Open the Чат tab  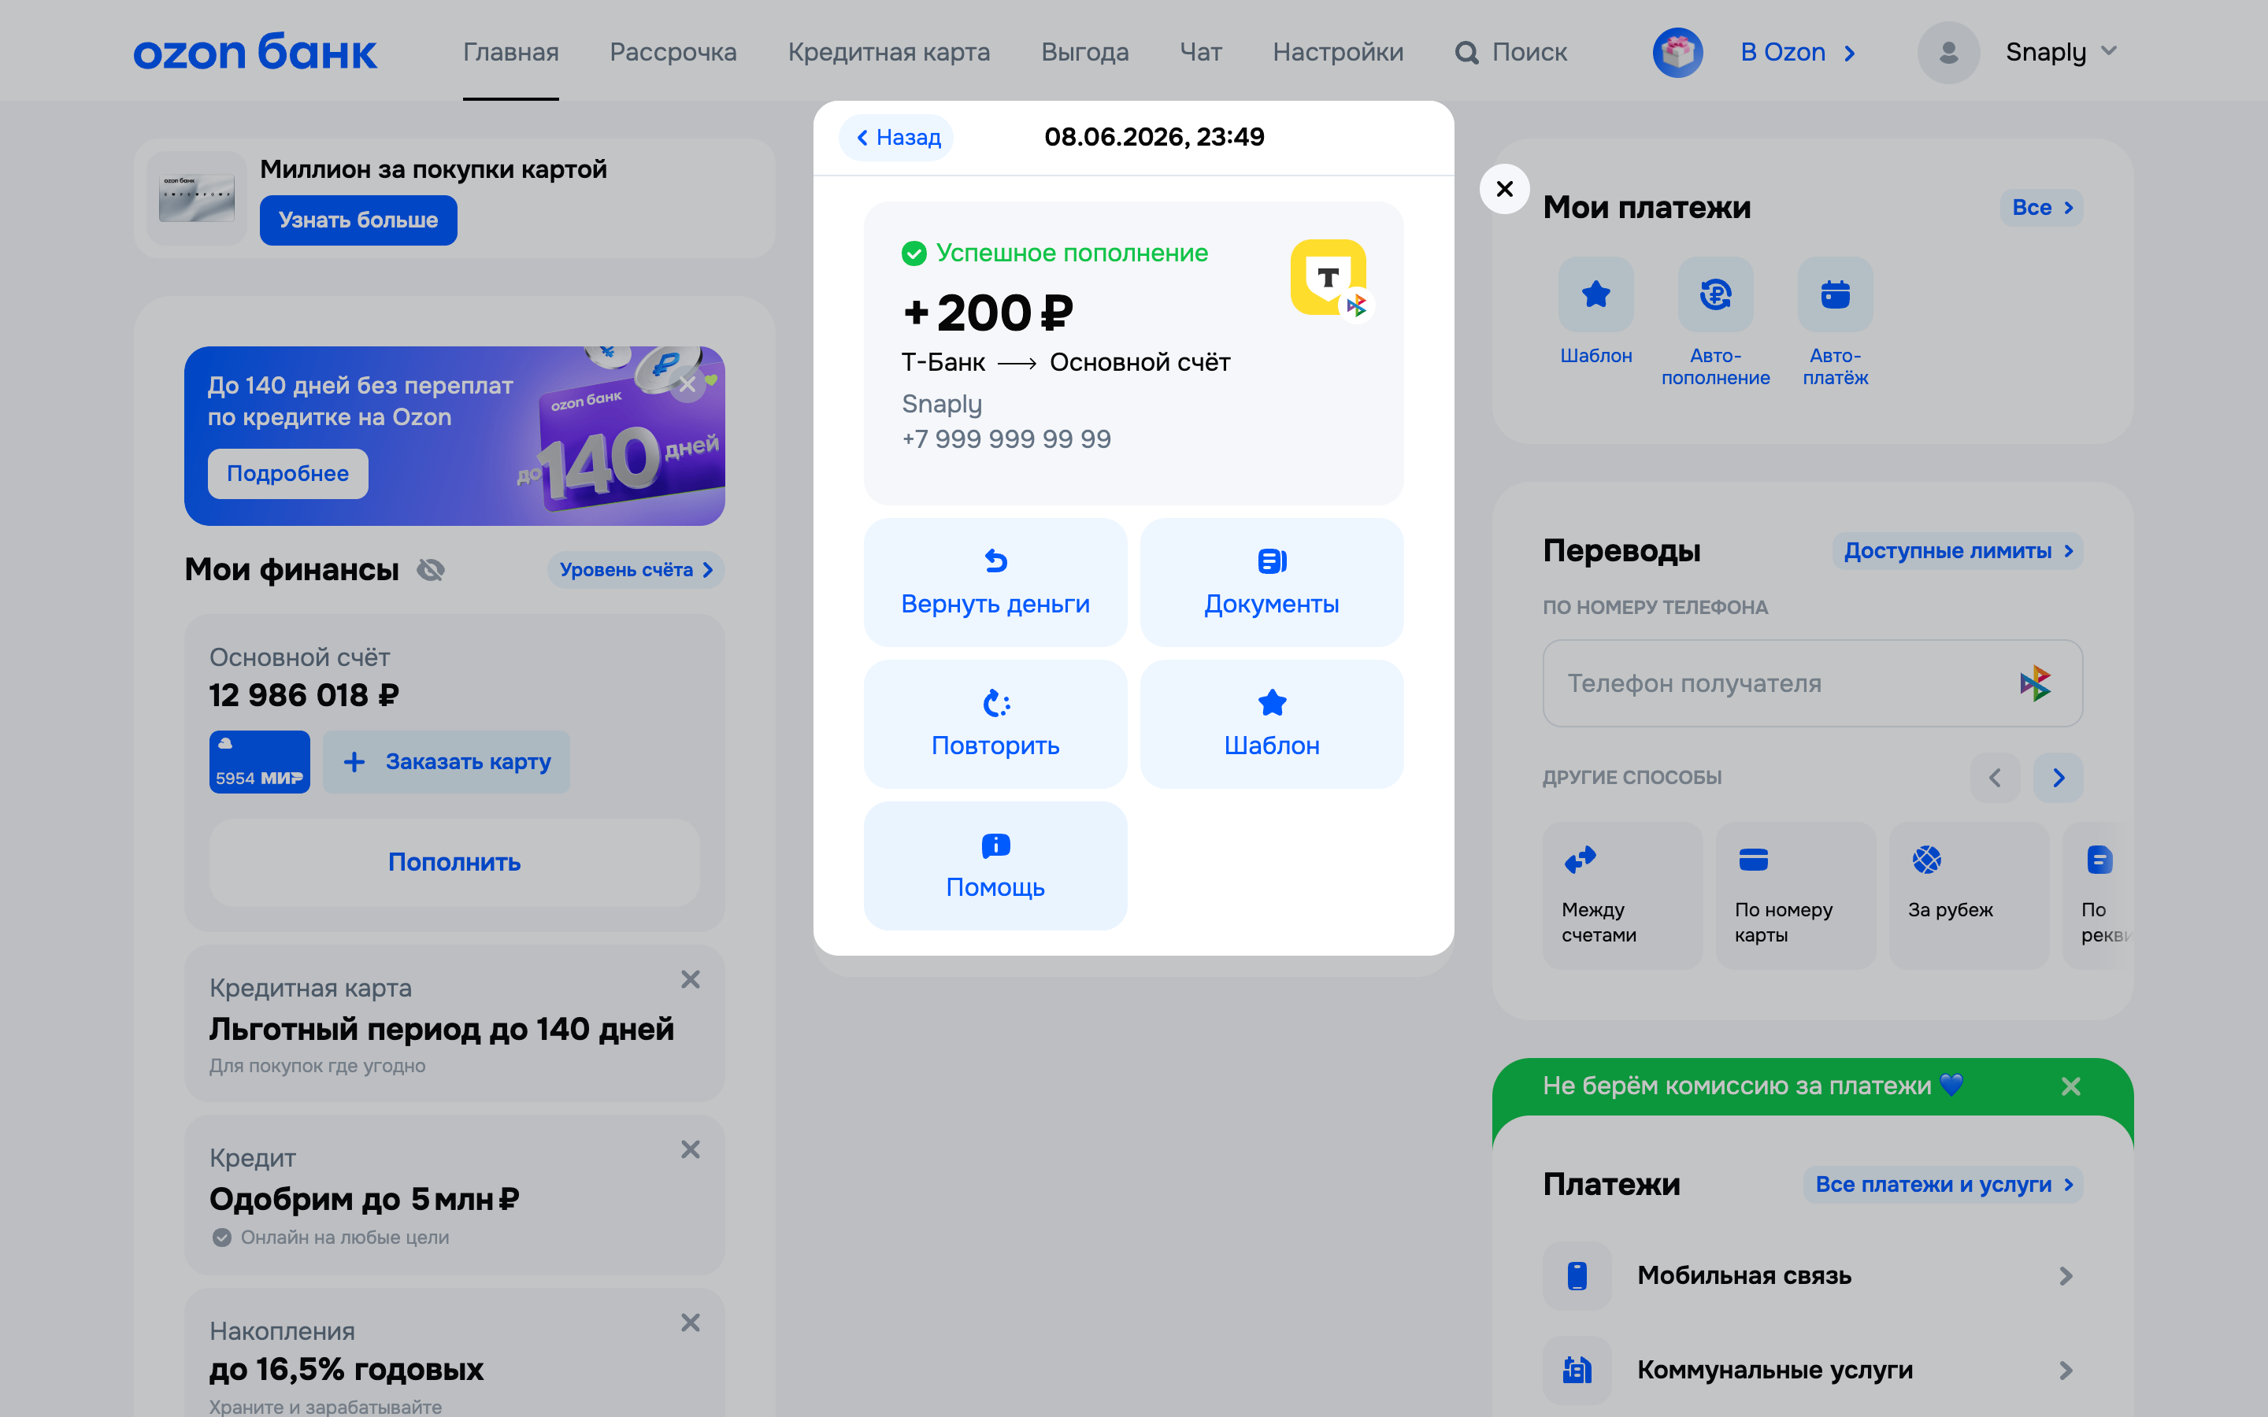pos(1200,53)
